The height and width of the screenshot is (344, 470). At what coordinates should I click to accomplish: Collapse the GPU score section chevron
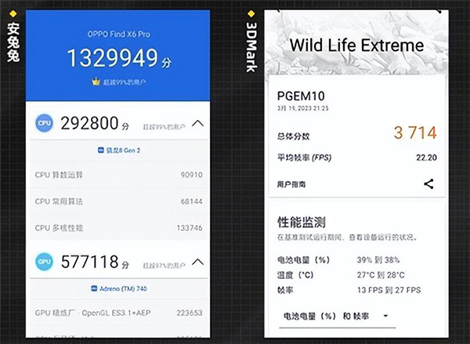197,261
